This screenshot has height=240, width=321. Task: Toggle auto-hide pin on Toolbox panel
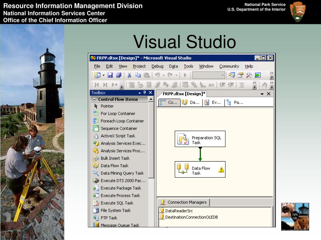(x=145, y=92)
